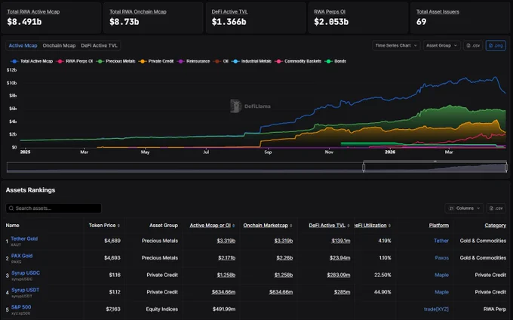
Task: Click the Assets Rankings heading
Action: 30,190
